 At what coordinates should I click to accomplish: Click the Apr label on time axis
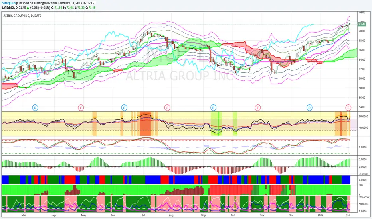(x=54, y=215)
